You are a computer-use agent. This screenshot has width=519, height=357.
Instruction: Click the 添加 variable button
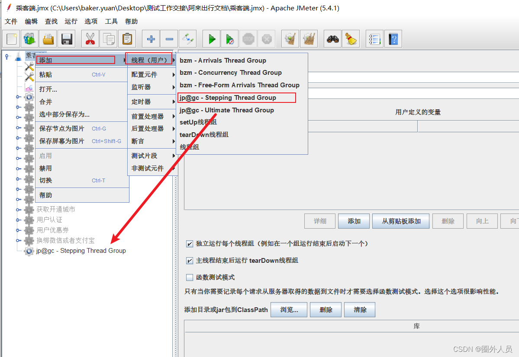[354, 221]
